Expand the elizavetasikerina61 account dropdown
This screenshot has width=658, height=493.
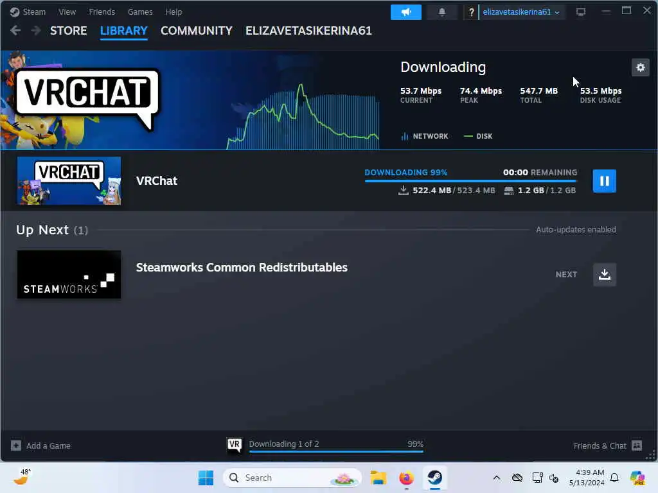coord(521,12)
